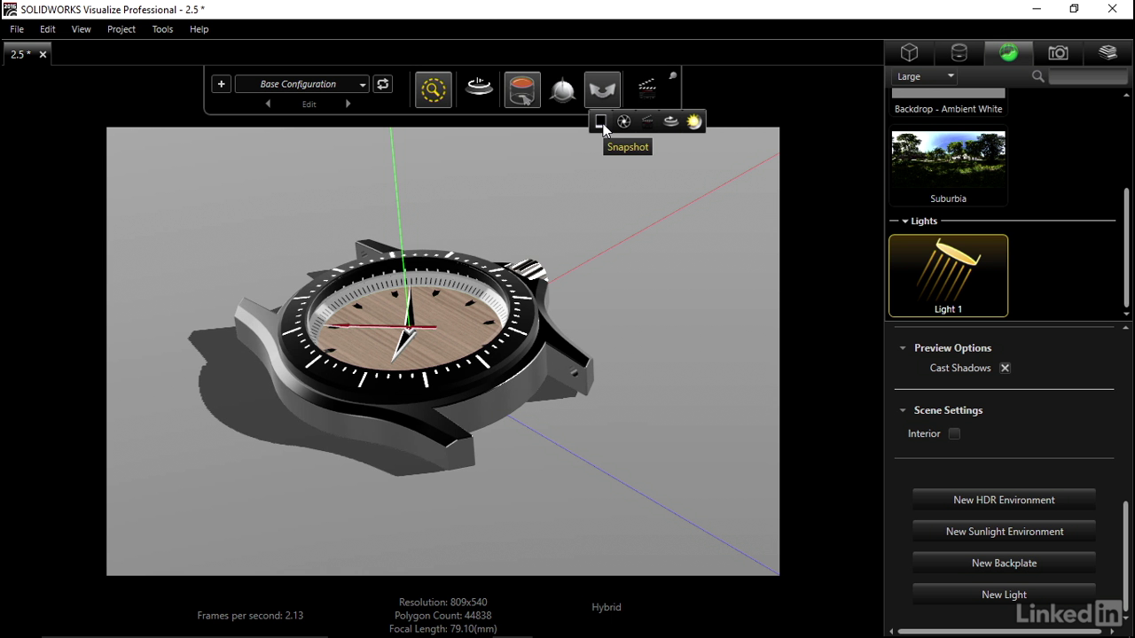This screenshot has width=1135, height=638.
Task: Open the Project menu
Action: [121, 29]
